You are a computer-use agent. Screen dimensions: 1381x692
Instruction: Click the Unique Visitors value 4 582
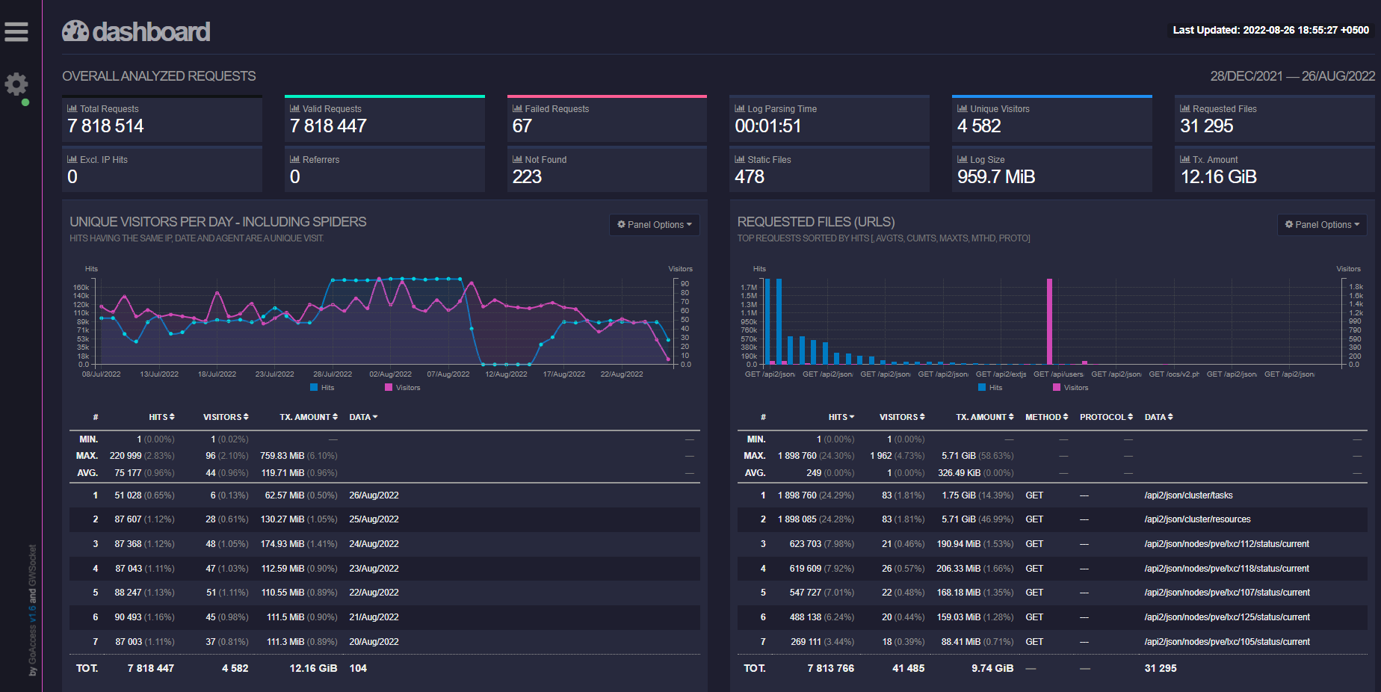coord(979,126)
